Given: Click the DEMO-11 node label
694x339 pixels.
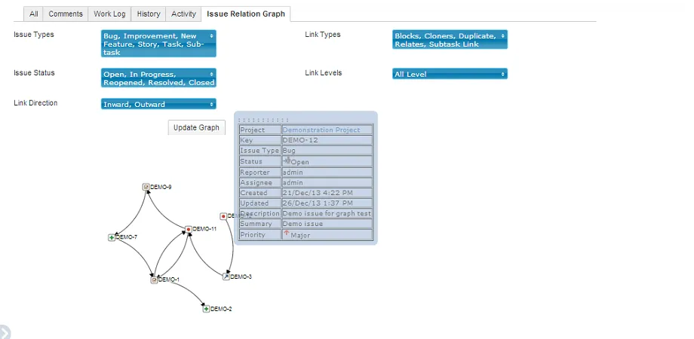Looking at the screenshot, I should pyautogui.click(x=204, y=229).
